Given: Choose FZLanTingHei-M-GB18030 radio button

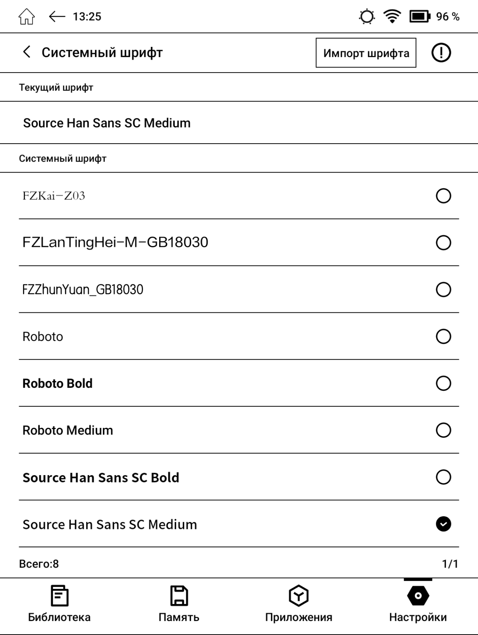Looking at the screenshot, I should coord(443,242).
